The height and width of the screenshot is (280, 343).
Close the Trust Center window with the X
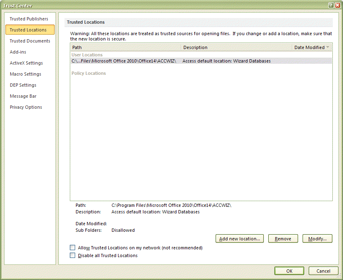[x=337, y=5]
